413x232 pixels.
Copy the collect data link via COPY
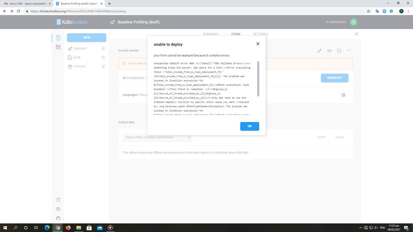[321, 137]
